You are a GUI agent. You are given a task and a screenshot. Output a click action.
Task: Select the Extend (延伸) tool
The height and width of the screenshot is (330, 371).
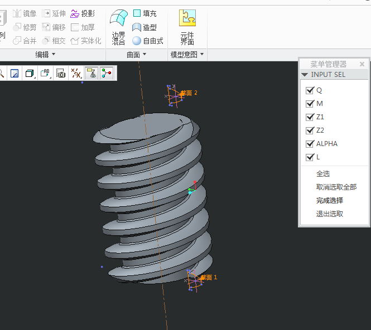tap(54, 13)
